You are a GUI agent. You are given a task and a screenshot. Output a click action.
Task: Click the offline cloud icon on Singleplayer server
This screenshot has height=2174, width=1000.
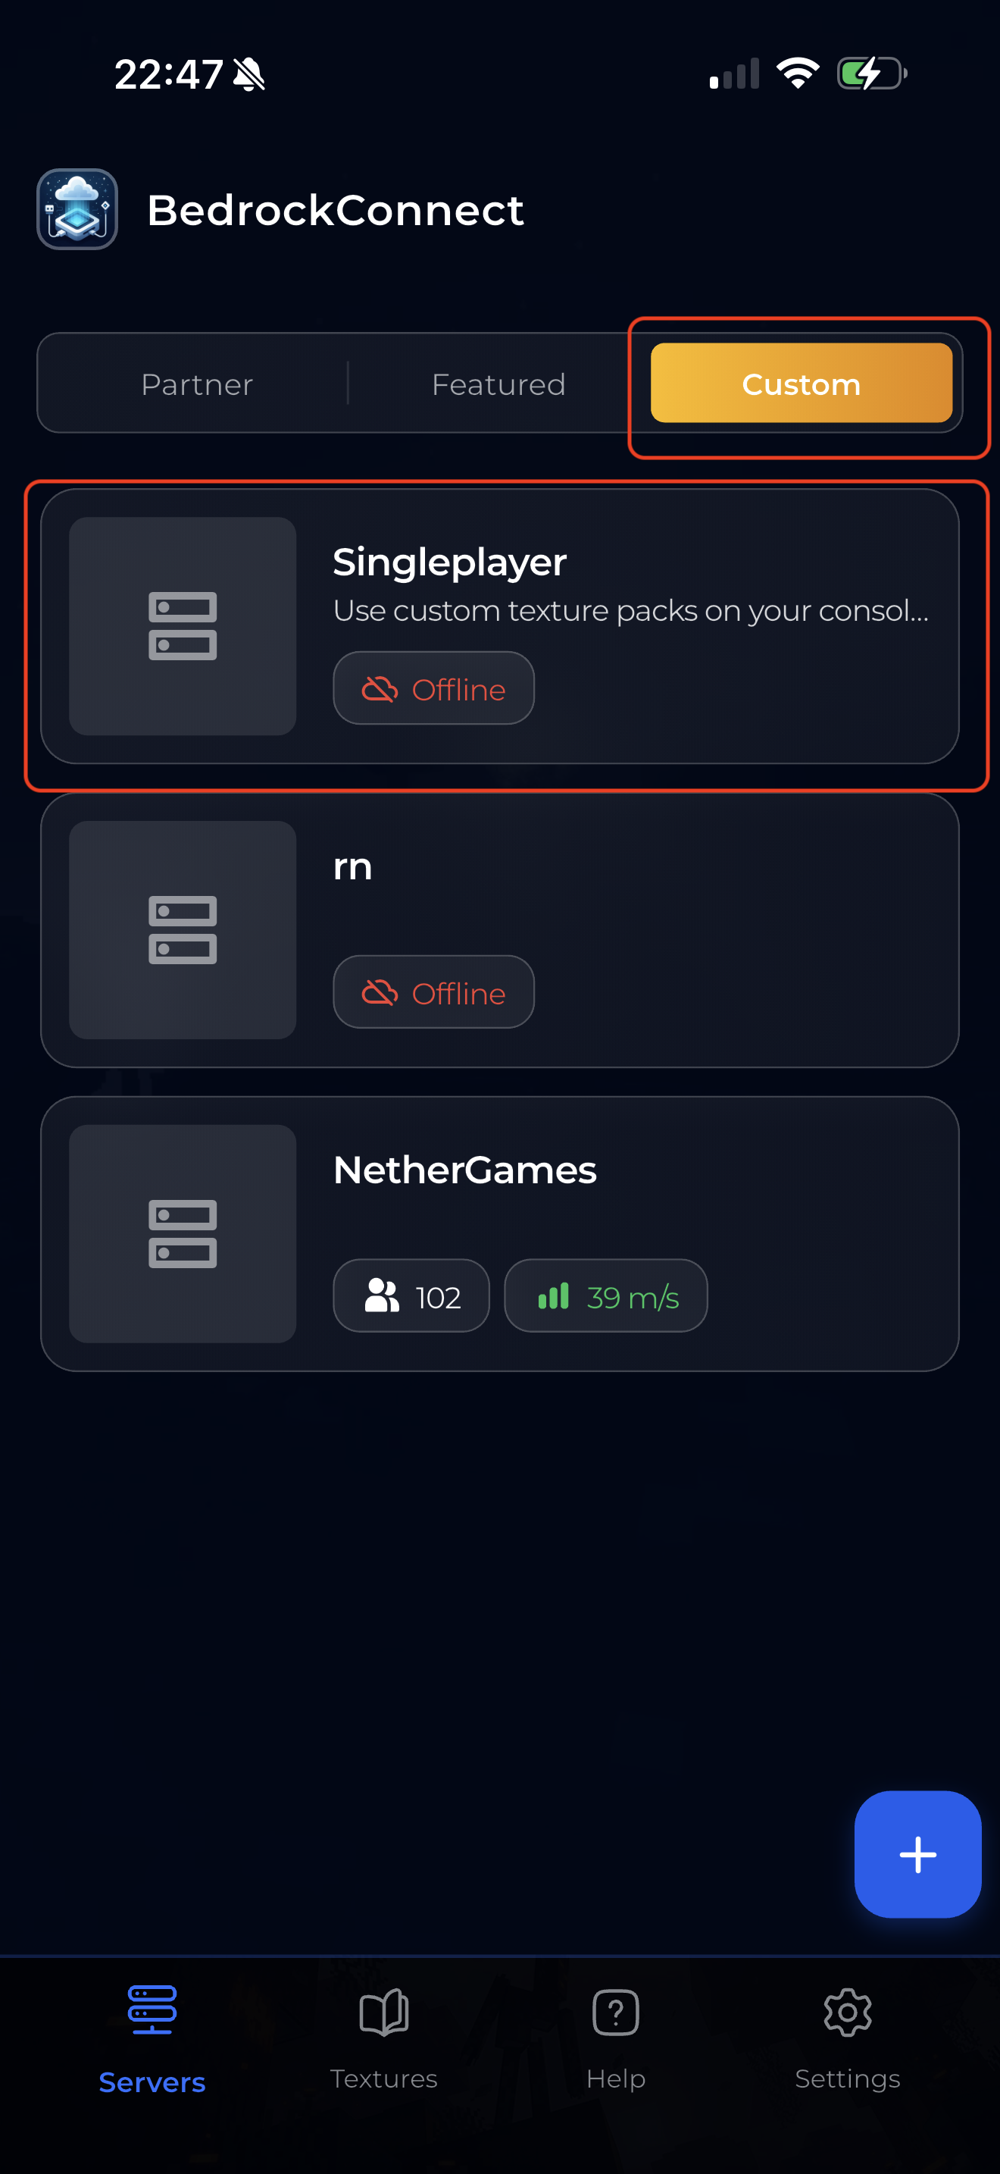point(380,688)
